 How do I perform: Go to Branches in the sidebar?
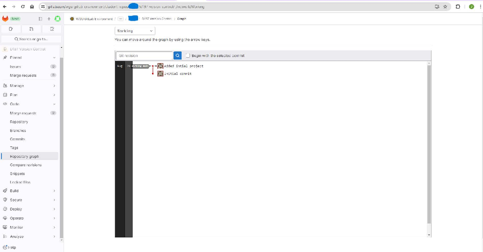pyautogui.click(x=18, y=130)
